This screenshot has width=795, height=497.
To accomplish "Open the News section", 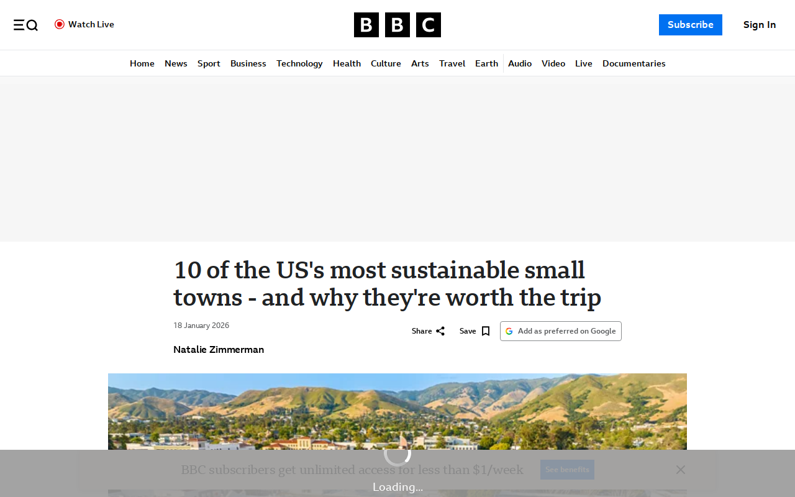I will pos(176,63).
